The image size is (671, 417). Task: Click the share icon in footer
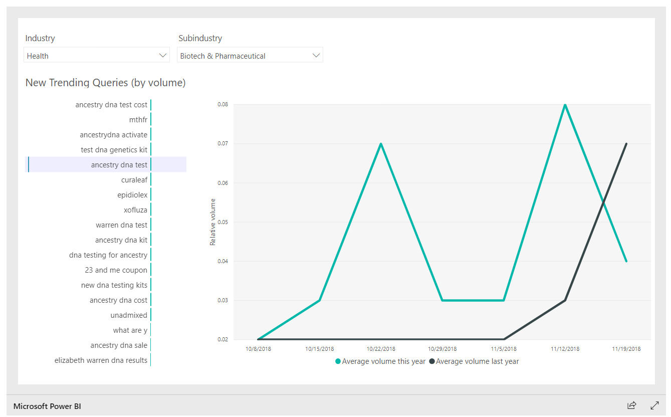(x=631, y=405)
